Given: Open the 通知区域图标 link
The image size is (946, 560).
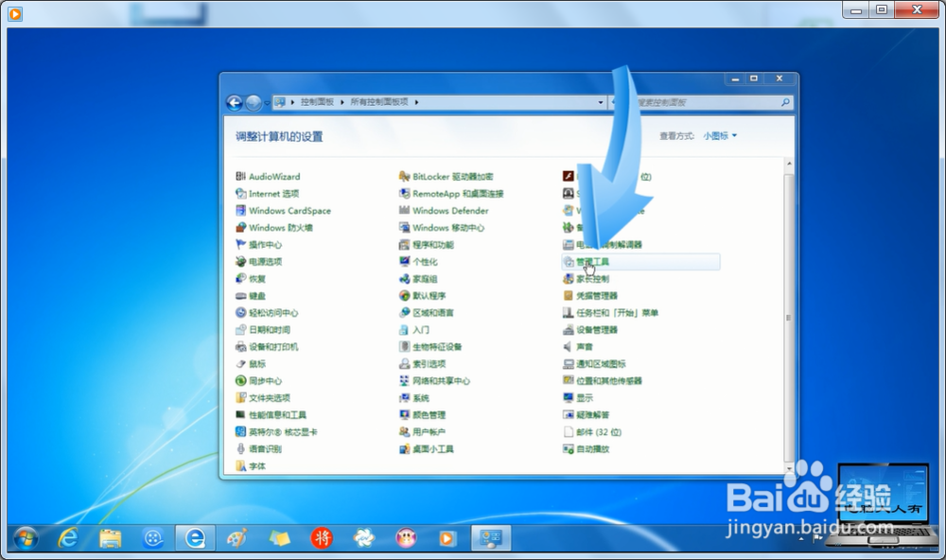Looking at the screenshot, I should [x=601, y=364].
